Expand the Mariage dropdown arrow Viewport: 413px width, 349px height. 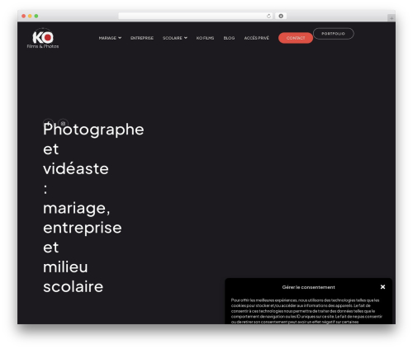click(120, 38)
